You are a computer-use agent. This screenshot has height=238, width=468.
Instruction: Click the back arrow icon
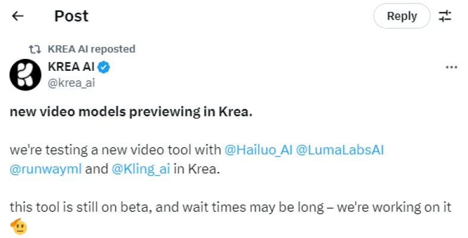click(18, 16)
